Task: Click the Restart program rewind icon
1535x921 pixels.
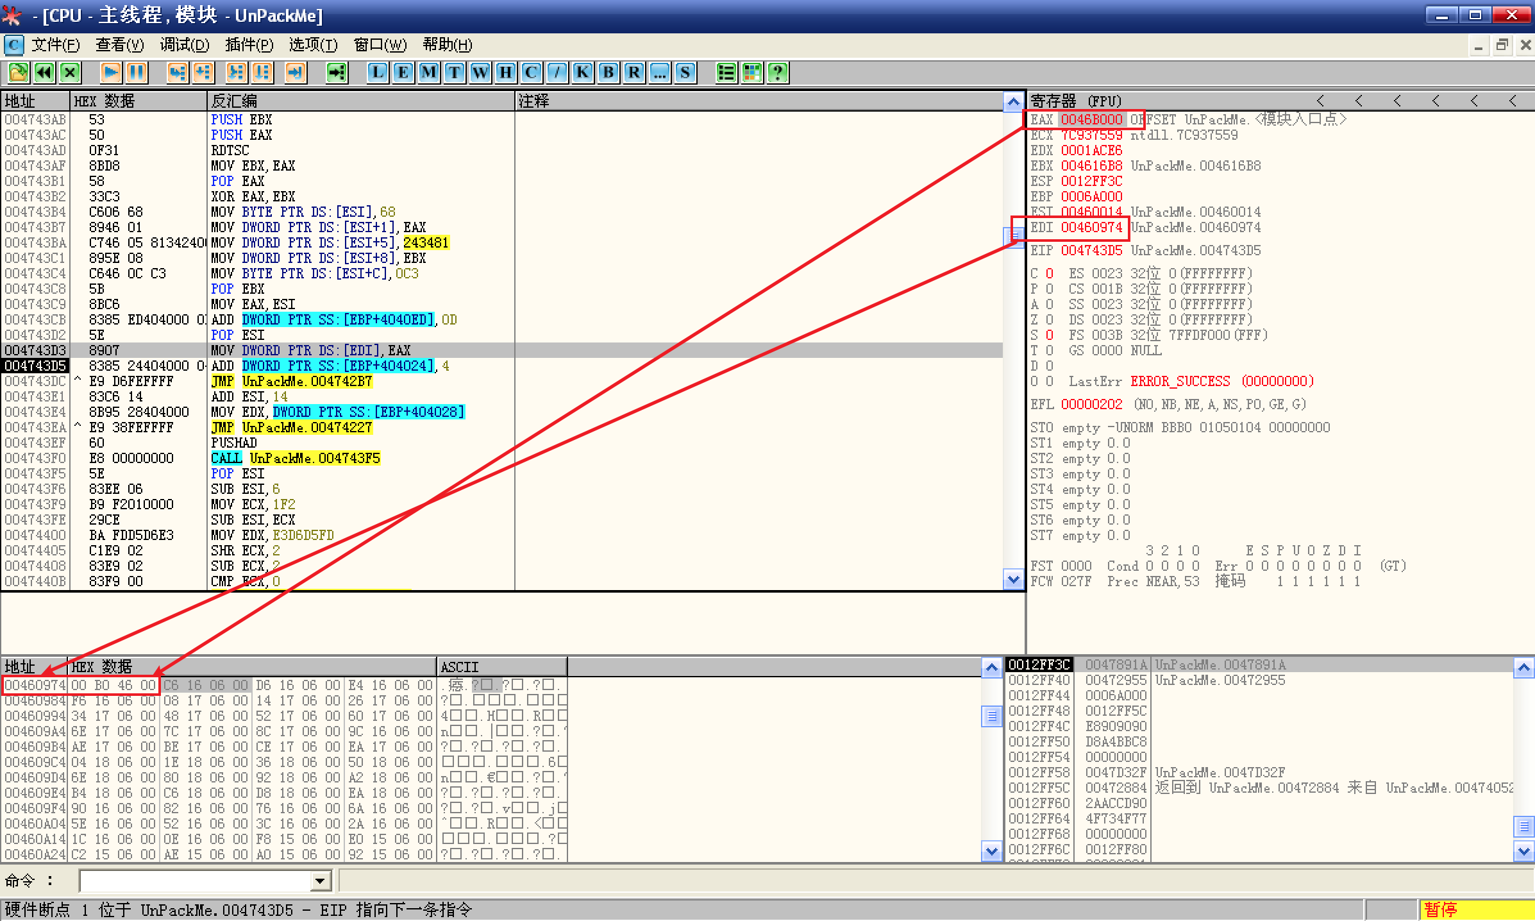Action: tap(44, 72)
